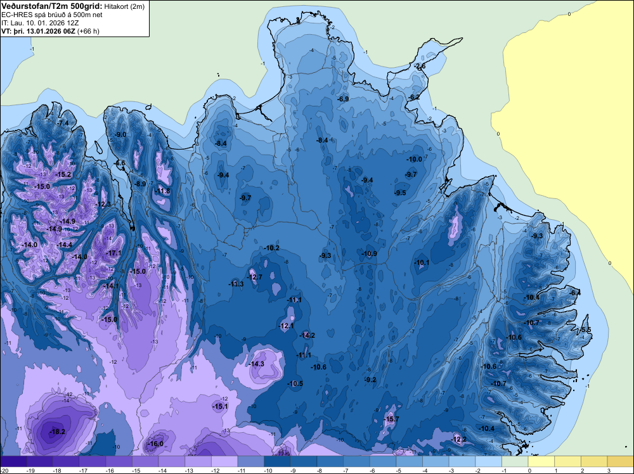Image resolution: width=634 pixels, height=474 pixels.
Task: Select the initial time 'IT: Lau. 10. 01. 2026 12Z'
Action: click(x=40, y=23)
